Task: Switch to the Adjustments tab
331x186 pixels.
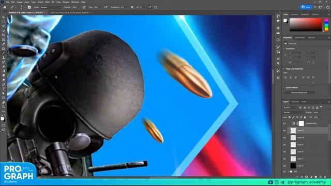Action: coord(300,38)
